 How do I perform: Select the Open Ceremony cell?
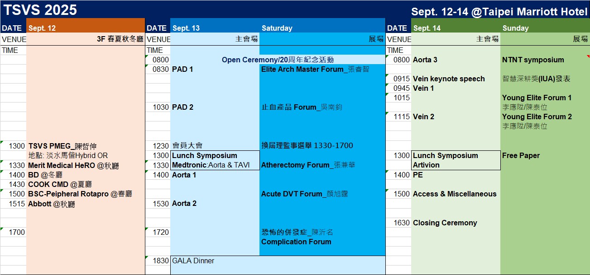(x=278, y=60)
